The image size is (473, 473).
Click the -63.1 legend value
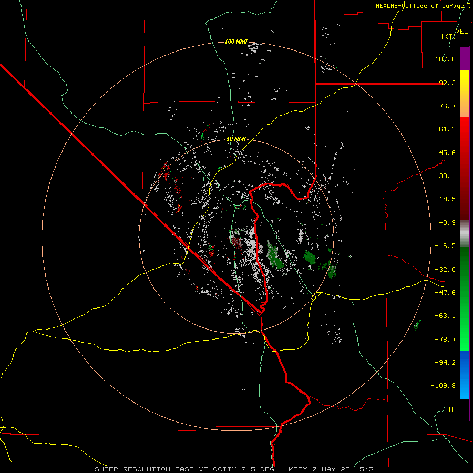click(x=445, y=316)
